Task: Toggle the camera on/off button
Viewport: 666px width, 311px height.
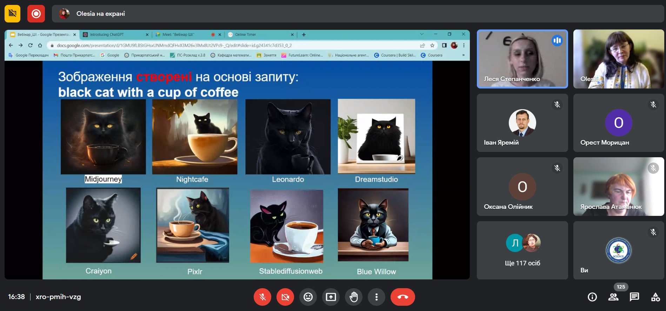Action: (x=285, y=297)
